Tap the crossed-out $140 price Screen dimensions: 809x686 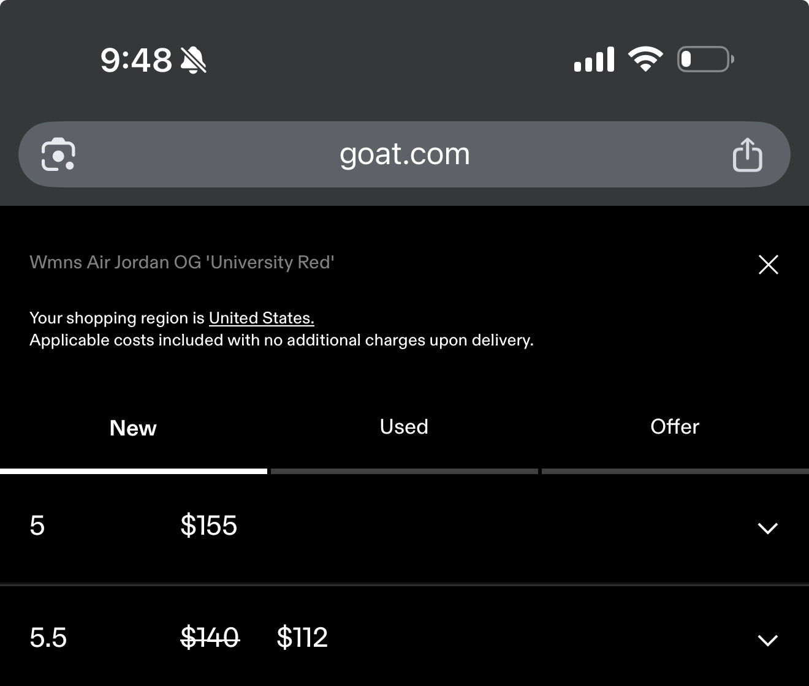210,638
